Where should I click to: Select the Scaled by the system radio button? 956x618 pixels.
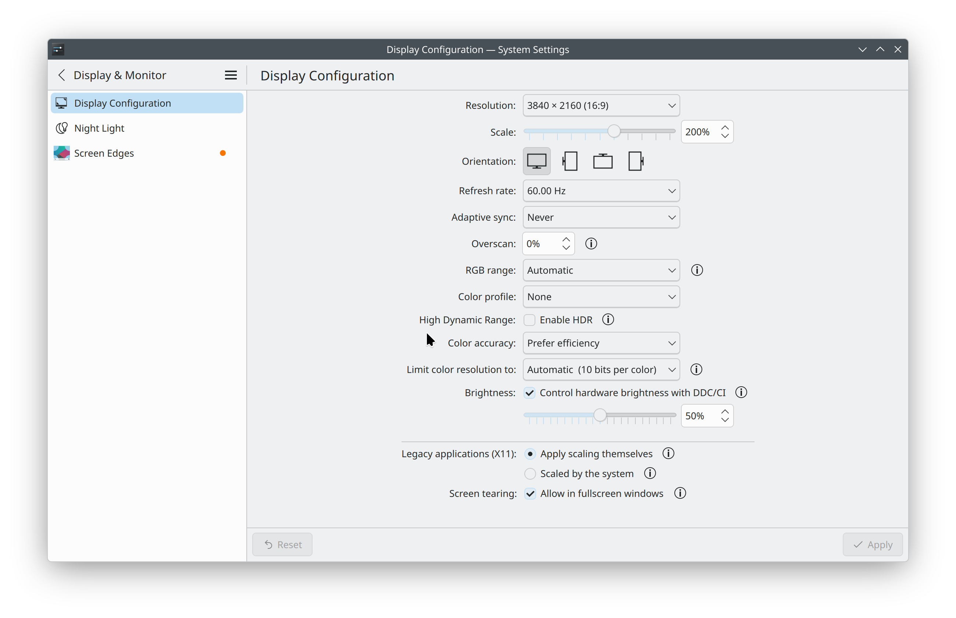(x=530, y=473)
